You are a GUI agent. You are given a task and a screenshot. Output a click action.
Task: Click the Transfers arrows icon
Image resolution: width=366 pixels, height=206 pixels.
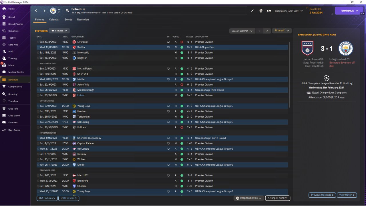(4, 101)
